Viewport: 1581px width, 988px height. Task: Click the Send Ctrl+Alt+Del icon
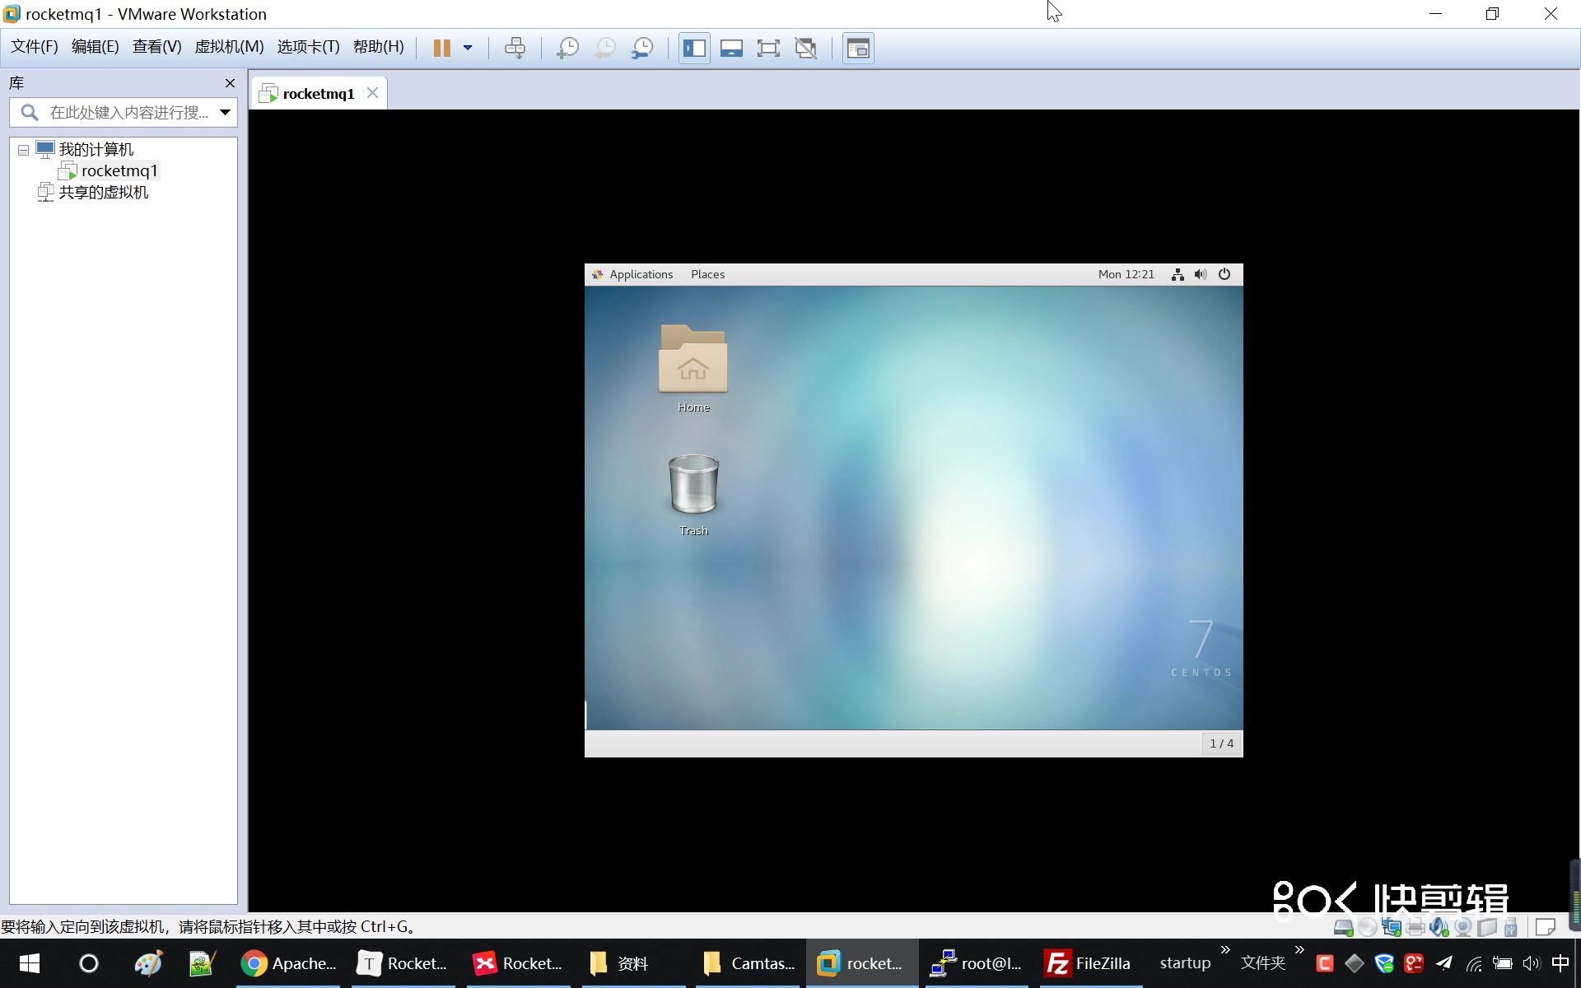[x=515, y=48]
